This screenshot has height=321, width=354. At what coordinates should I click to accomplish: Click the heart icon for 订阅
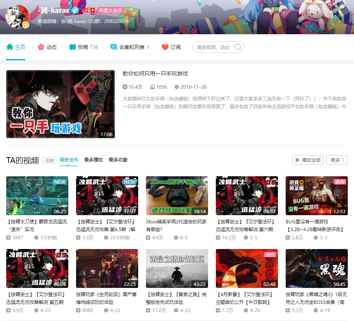165,47
